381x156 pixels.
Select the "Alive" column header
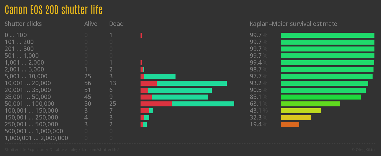[x=91, y=24]
